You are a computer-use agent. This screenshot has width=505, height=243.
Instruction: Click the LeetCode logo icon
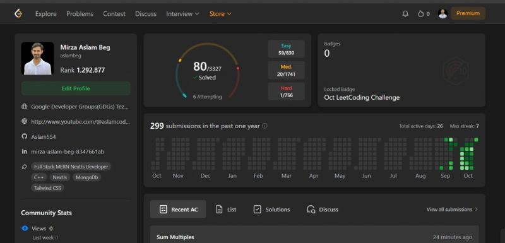[18, 13]
